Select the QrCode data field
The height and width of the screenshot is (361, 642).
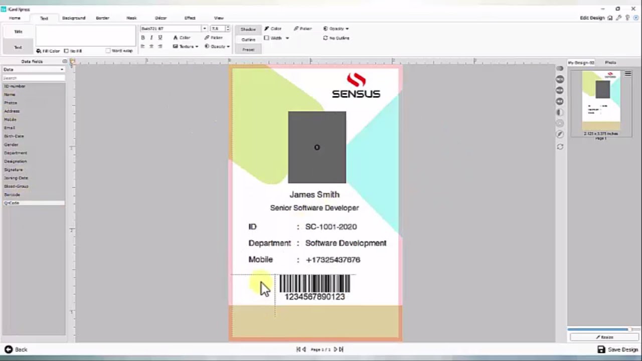pos(34,203)
